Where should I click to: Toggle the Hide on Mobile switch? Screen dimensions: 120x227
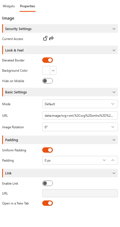pyautogui.click(x=48, y=81)
